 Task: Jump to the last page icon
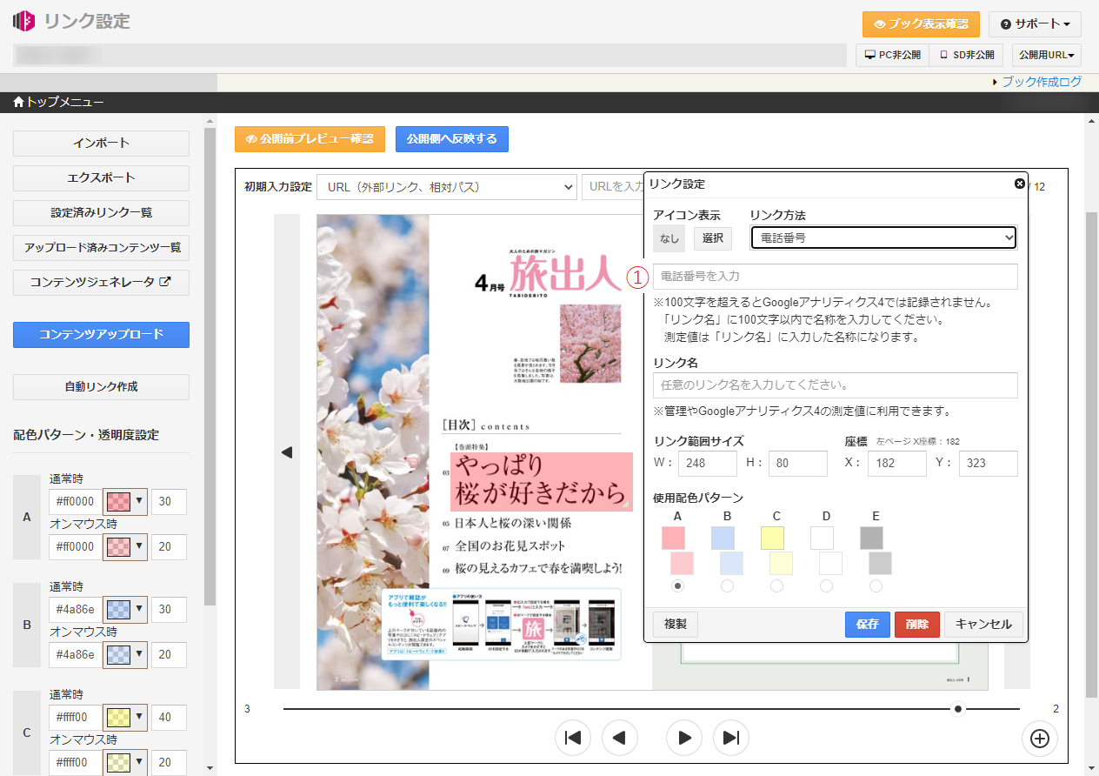pos(731,739)
